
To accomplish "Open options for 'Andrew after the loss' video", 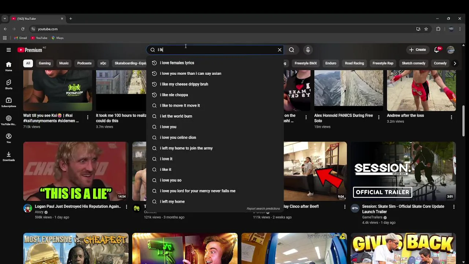I will [x=451, y=117].
